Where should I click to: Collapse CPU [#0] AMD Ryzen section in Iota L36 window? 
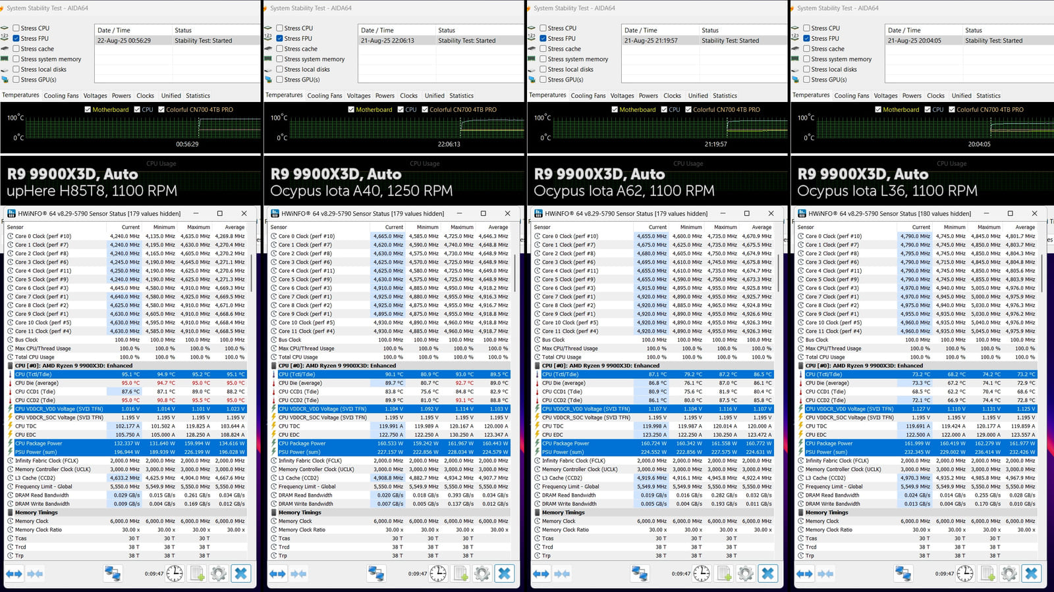click(x=801, y=366)
